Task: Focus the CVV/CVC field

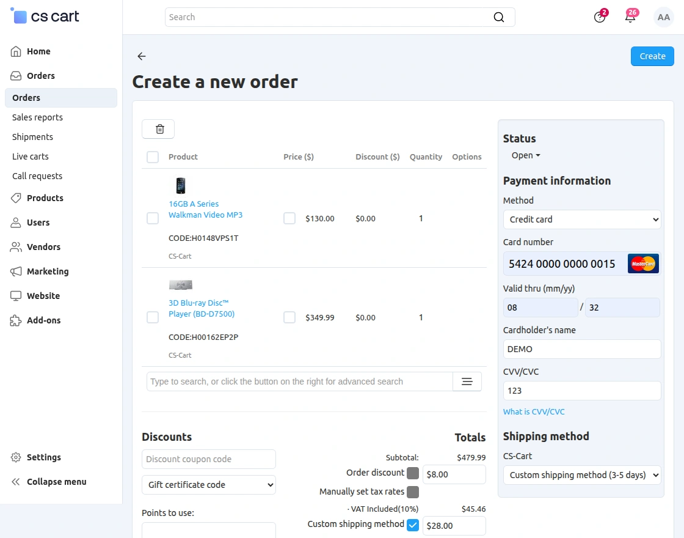Action: pyautogui.click(x=582, y=391)
